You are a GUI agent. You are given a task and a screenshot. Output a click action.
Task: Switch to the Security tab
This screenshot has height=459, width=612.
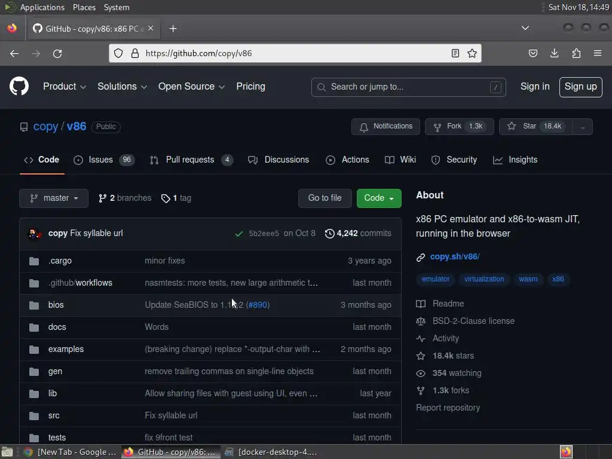[x=454, y=160]
